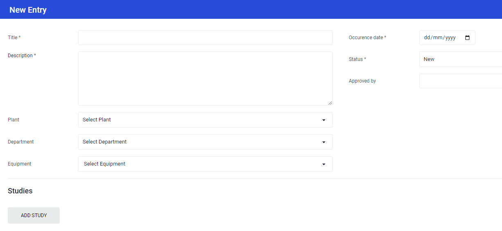Click the Equipment field label

coord(20,164)
